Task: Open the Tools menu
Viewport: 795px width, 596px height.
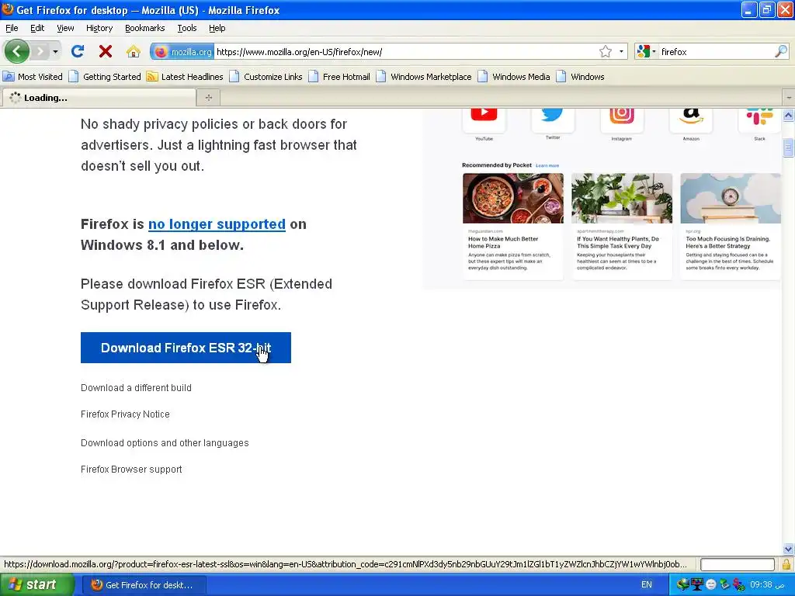Action: [186, 28]
